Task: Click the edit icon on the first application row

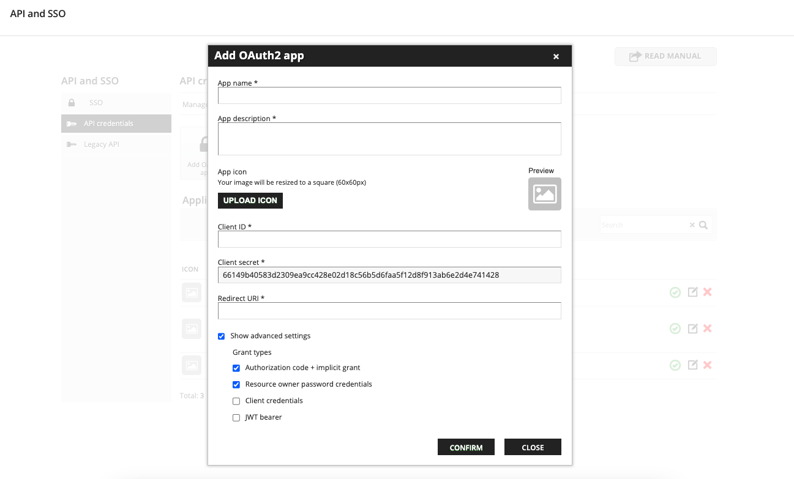Action: coord(692,292)
